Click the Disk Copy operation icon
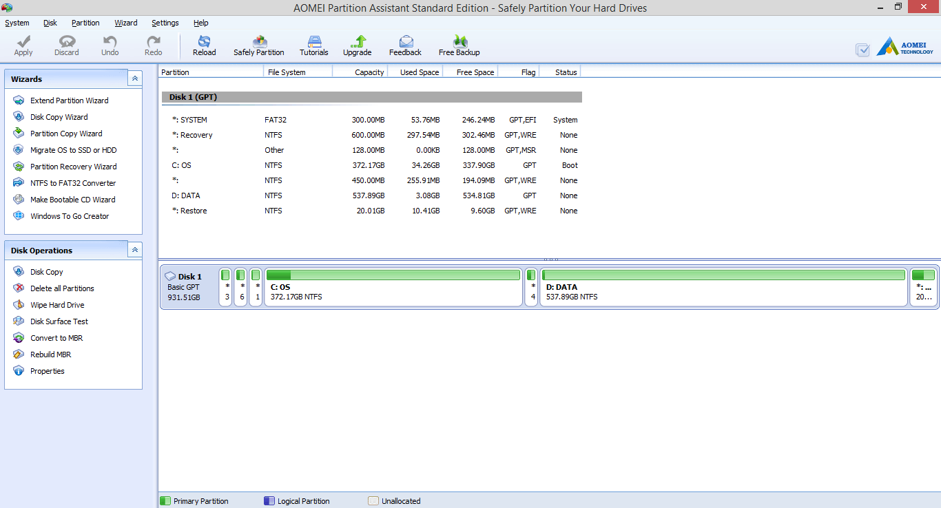The image size is (941, 508). pos(19,272)
